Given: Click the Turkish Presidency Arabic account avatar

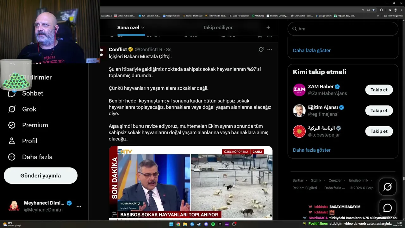Looking at the screenshot, I should point(299,131).
